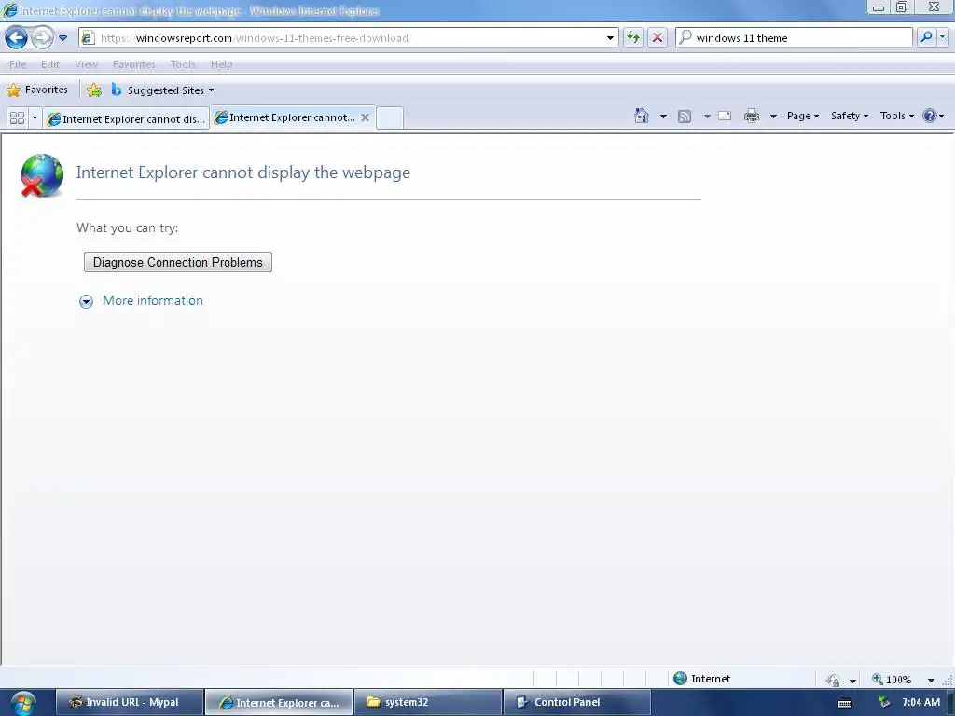
Task: Open the Tools command bar menu
Action: pyautogui.click(x=896, y=116)
